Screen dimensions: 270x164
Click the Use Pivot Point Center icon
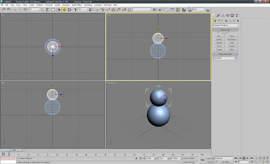coord(91,10)
